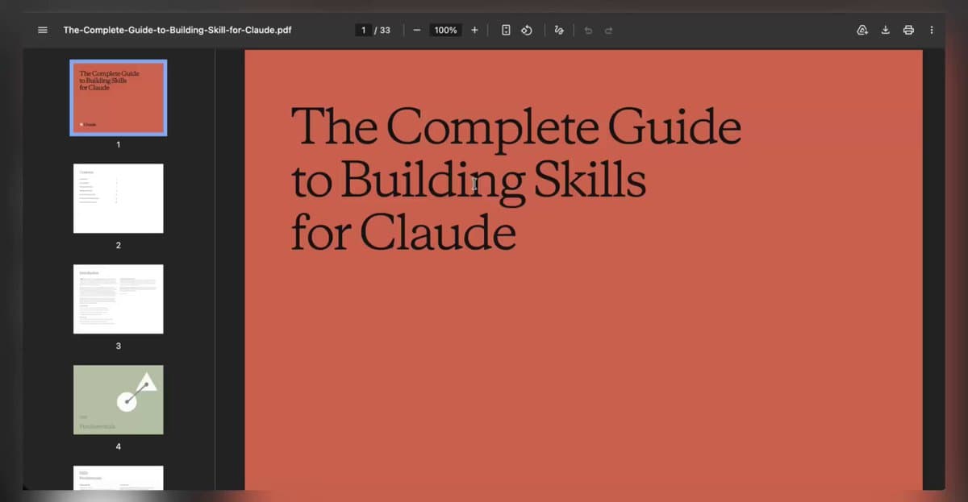Click the fit to page icon

tap(506, 30)
